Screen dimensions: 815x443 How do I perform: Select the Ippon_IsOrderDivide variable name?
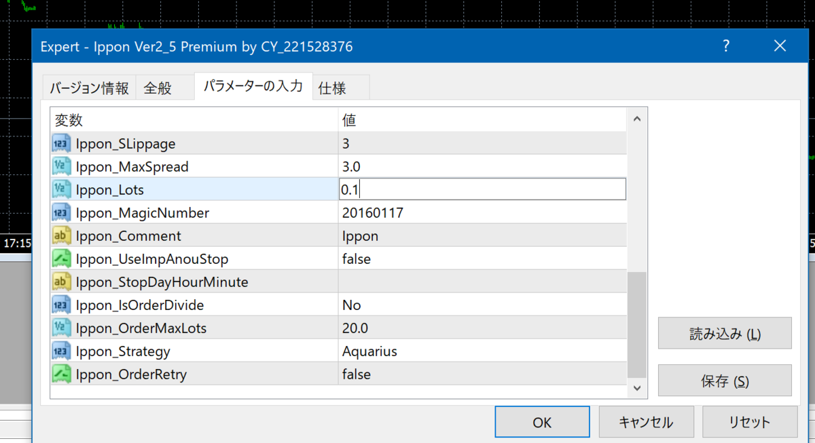pyautogui.click(x=140, y=305)
